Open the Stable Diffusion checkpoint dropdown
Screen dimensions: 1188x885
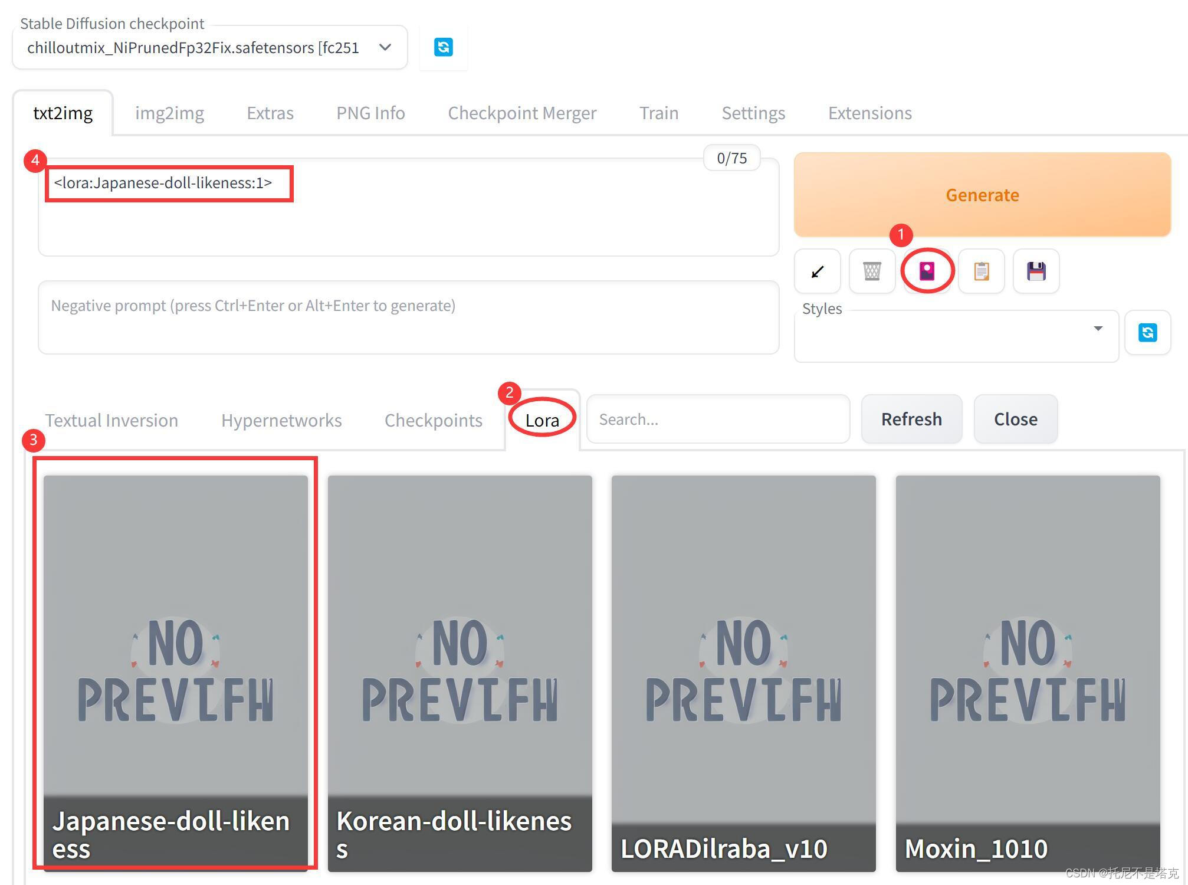point(209,48)
